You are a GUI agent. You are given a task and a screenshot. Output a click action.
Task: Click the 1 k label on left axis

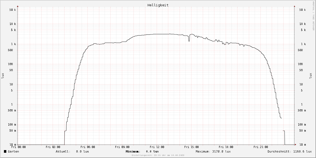coord(13,44)
